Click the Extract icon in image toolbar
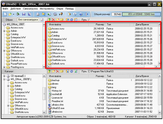This screenshot has width=163, height=124. [67, 20]
